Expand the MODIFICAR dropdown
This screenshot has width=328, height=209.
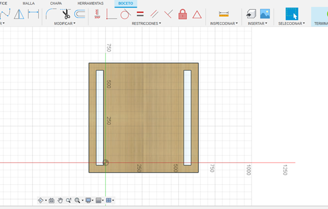tap(65, 24)
